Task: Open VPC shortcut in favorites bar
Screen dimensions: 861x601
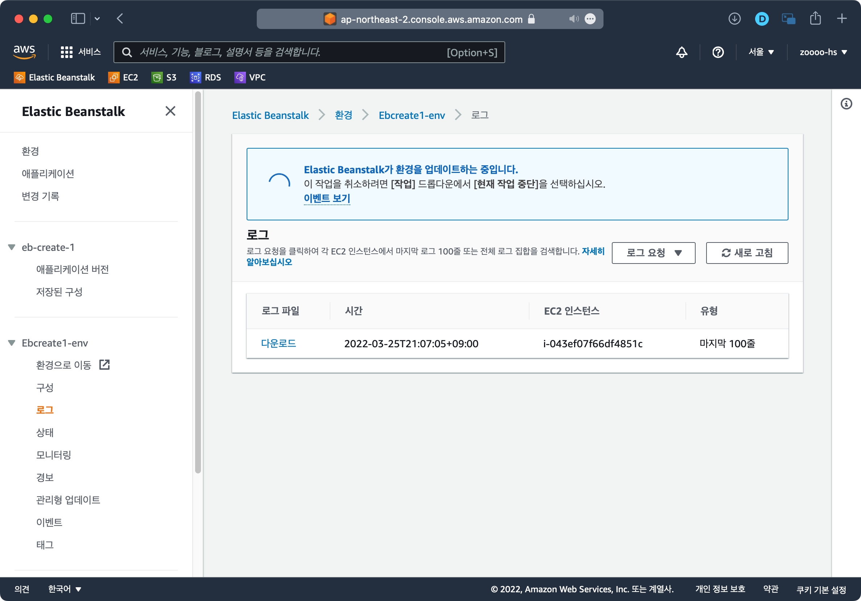Action: tap(250, 77)
